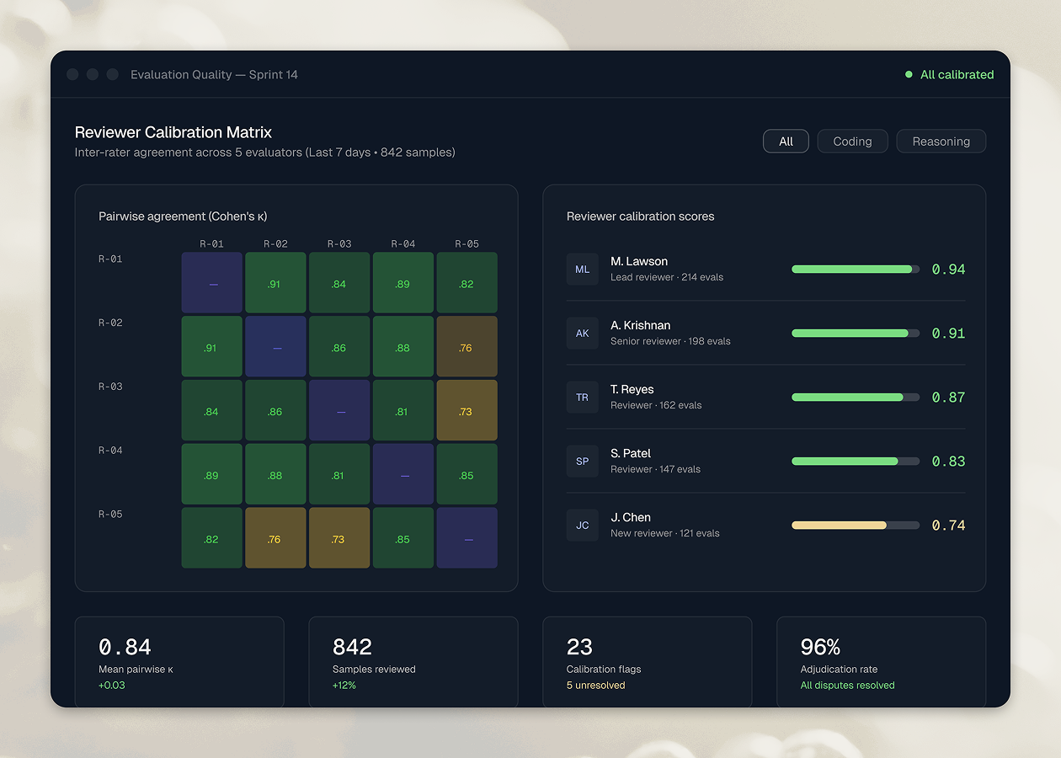The image size is (1061, 758).
Task: Click J. Chen's yellow calibration bar
Action: [856, 526]
